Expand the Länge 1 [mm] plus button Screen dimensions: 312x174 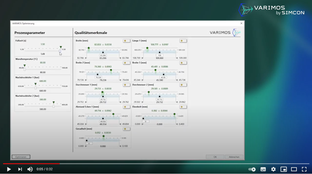coord(183,41)
